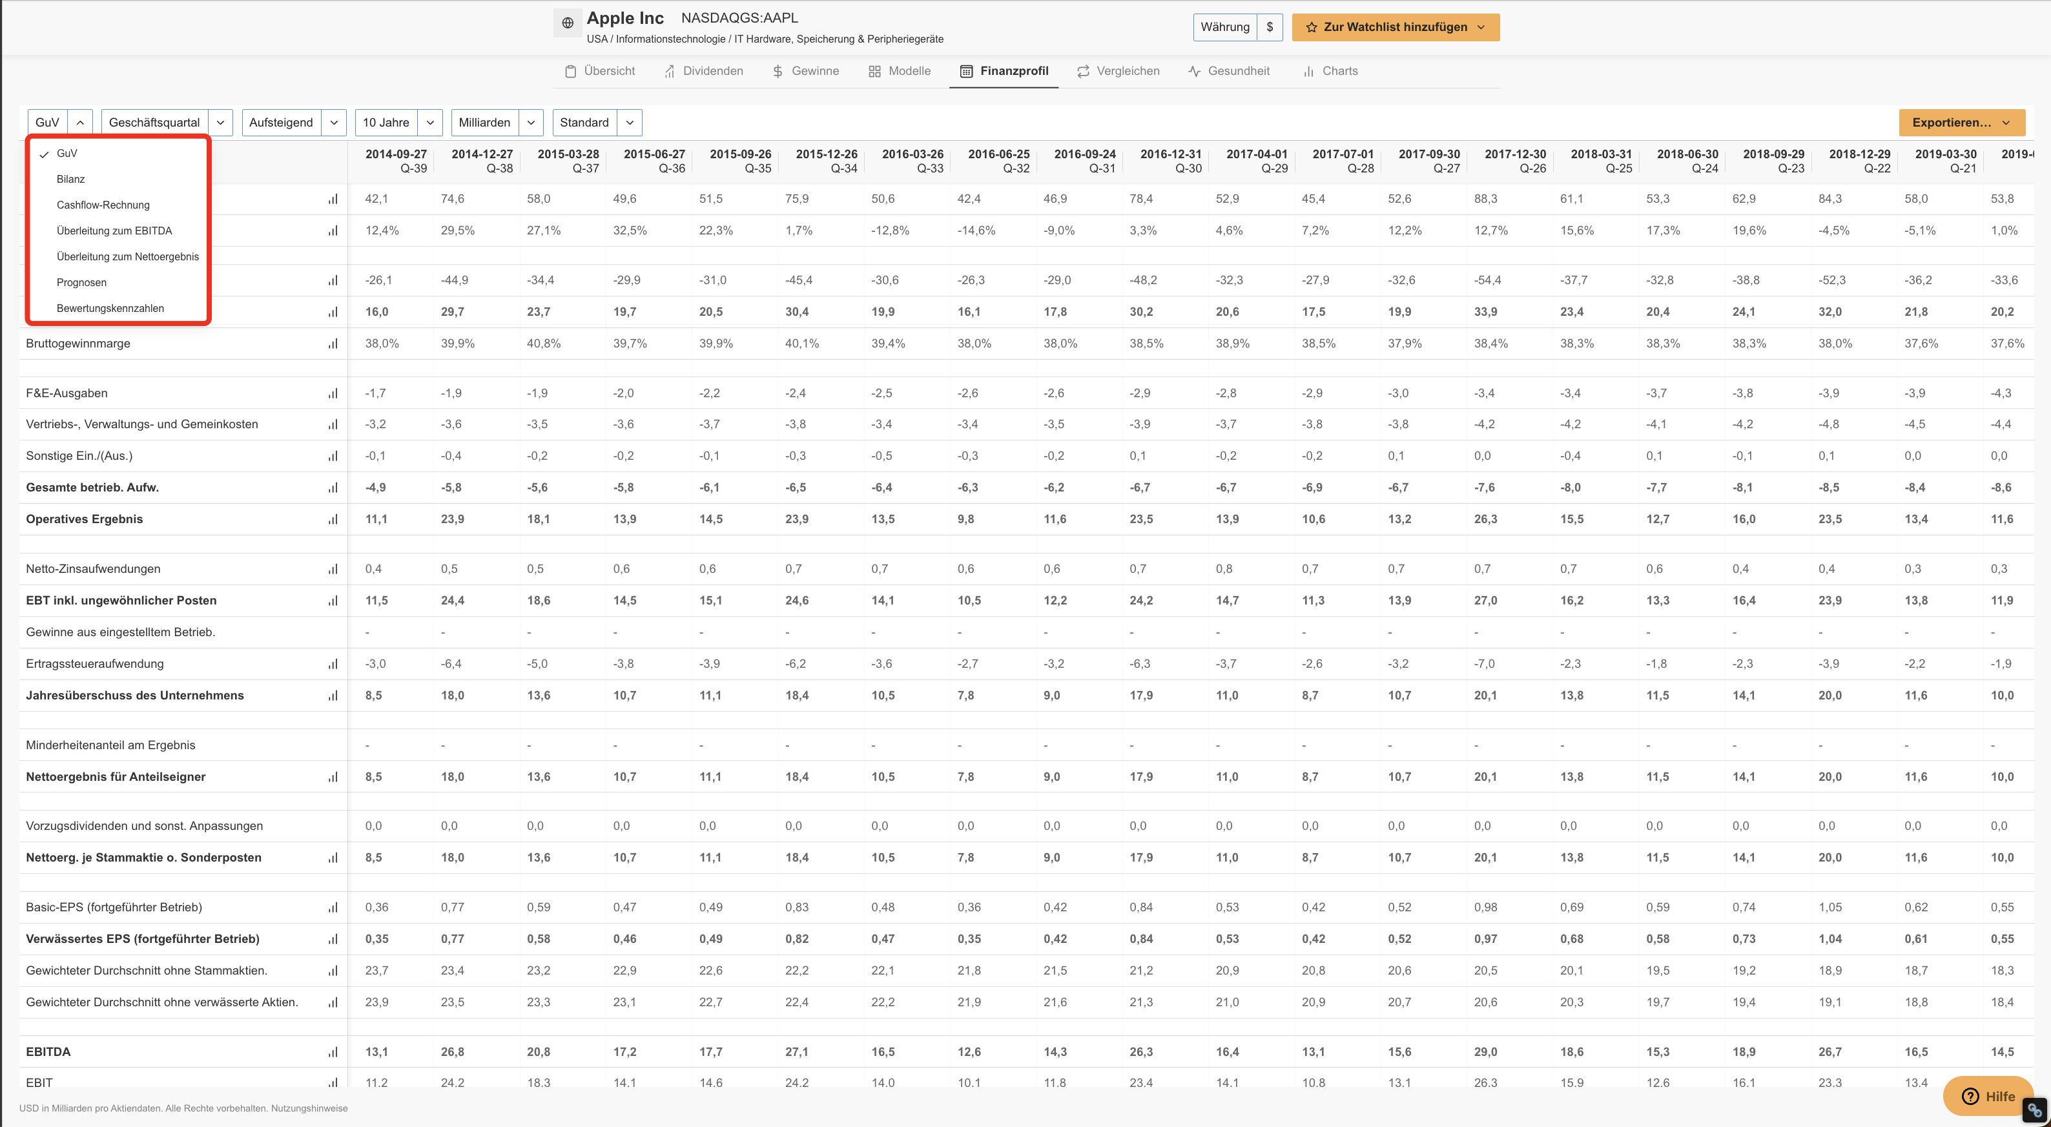This screenshot has height=1127, width=2051.
Task: Switch to the Übersicht tab
Action: [x=599, y=71]
